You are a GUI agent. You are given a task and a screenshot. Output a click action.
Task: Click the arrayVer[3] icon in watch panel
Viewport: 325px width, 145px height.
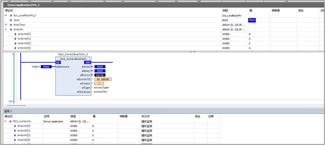15,140
